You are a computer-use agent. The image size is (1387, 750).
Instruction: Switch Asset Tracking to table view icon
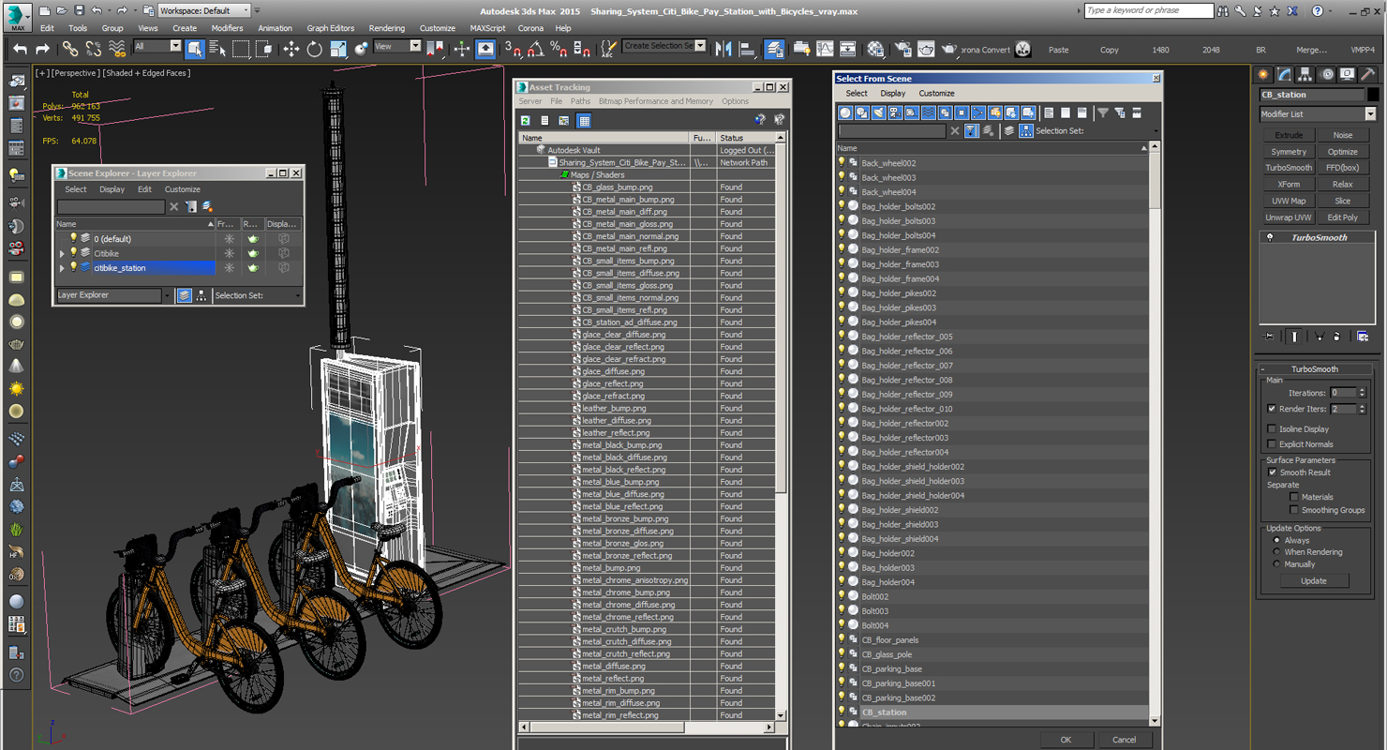pos(584,120)
